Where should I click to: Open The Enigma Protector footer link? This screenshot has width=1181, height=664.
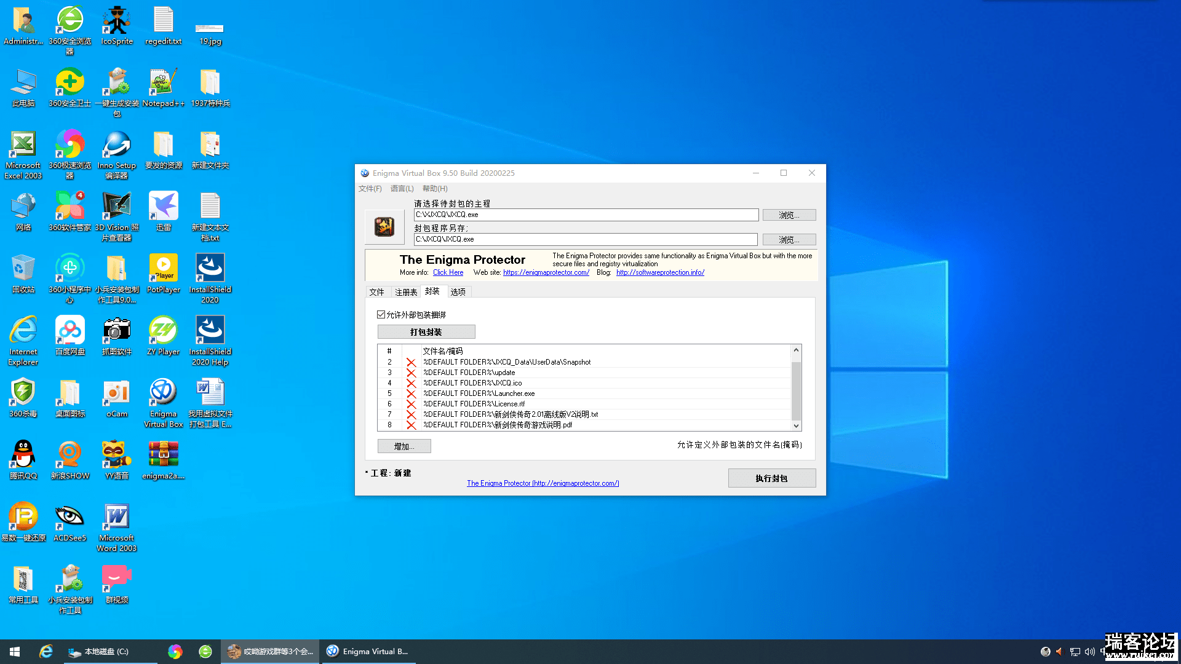pyautogui.click(x=543, y=483)
